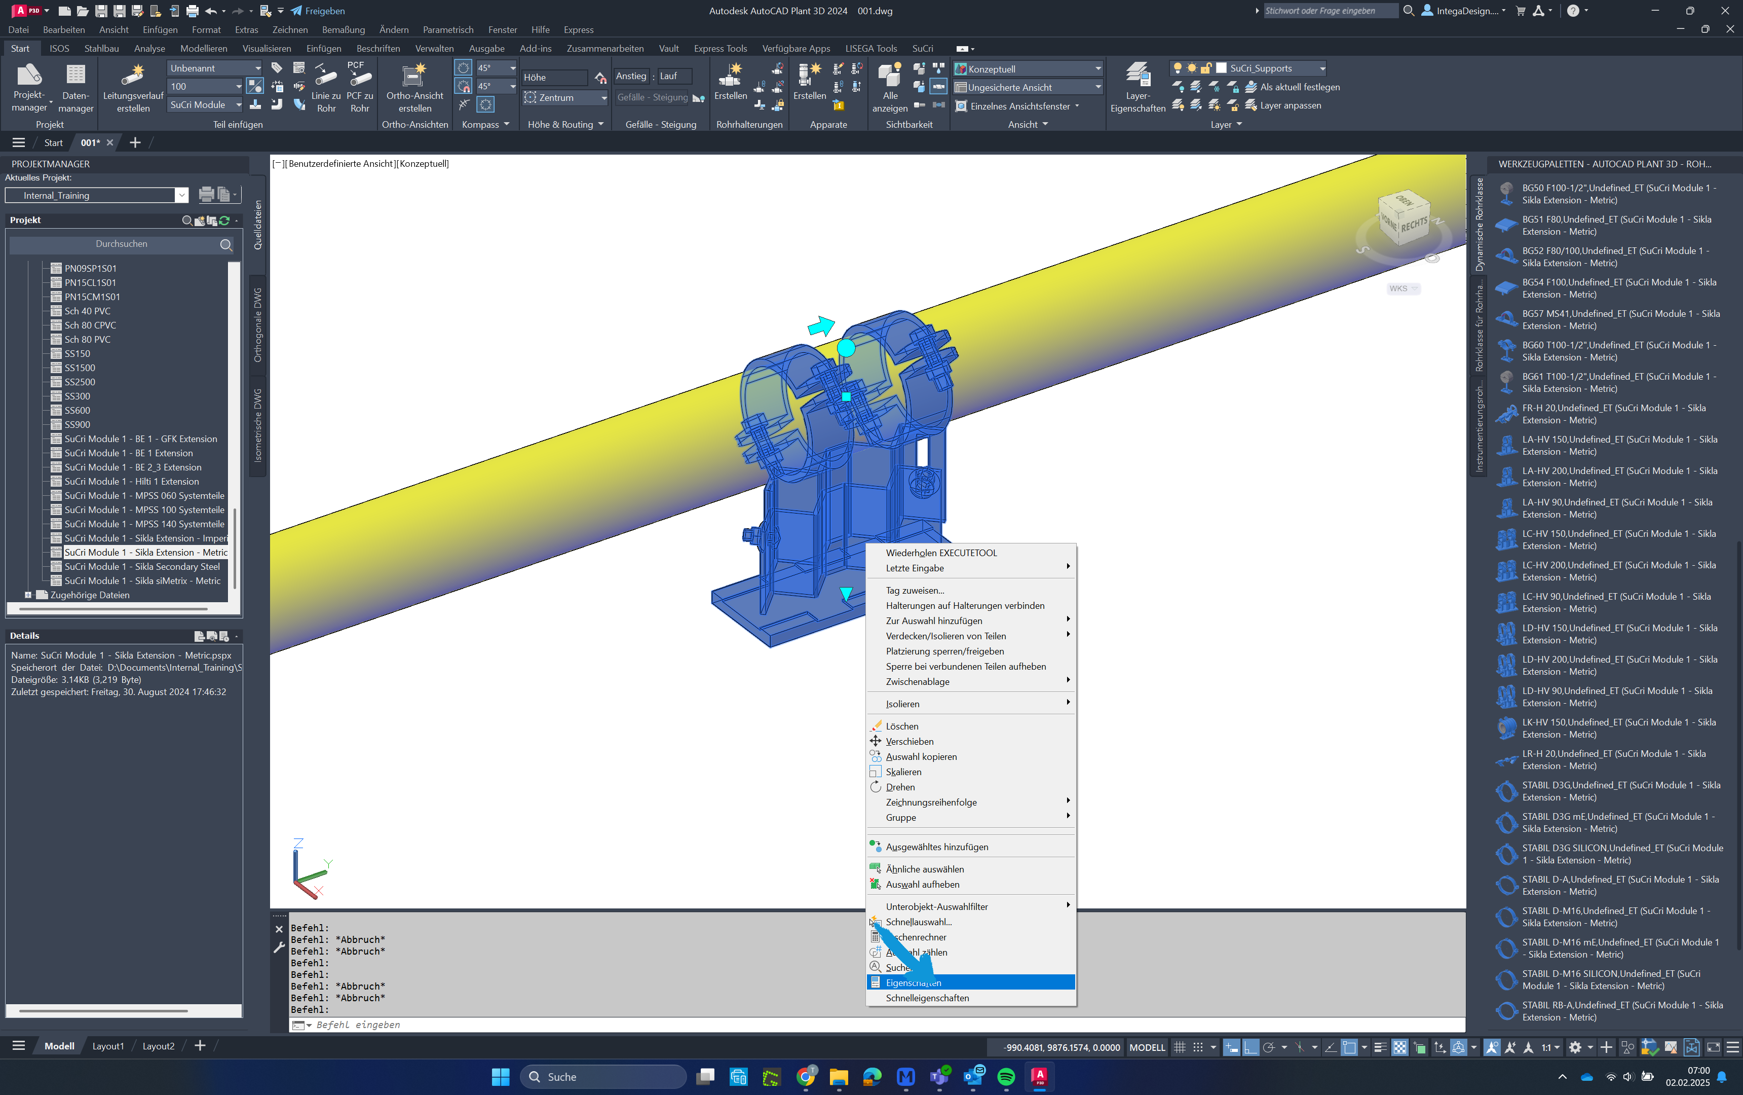Click the Windows Start button
This screenshot has height=1095, width=1743.
tap(500, 1077)
